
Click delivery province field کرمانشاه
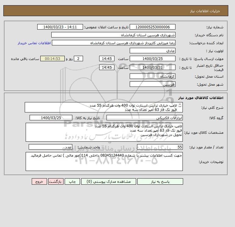[152, 76]
